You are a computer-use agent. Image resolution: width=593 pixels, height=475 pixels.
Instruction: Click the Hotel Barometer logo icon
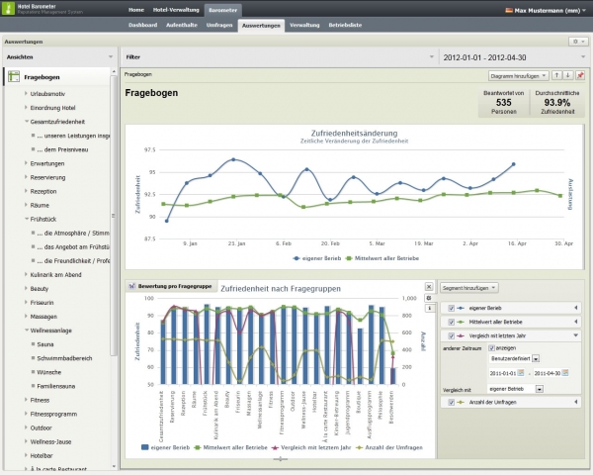click(8, 8)
